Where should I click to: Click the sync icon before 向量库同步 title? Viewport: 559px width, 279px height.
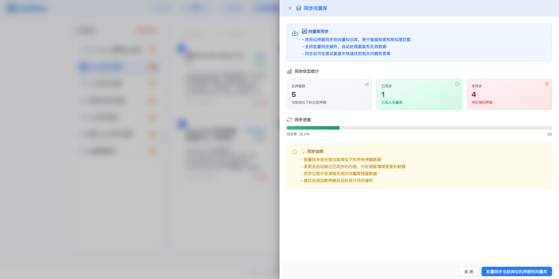tap(304, 31)
